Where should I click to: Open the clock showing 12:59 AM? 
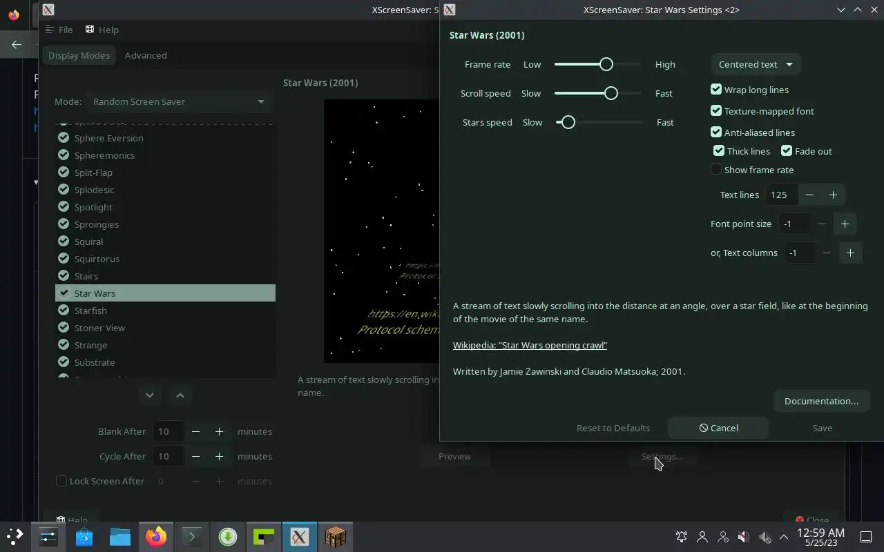820,537
